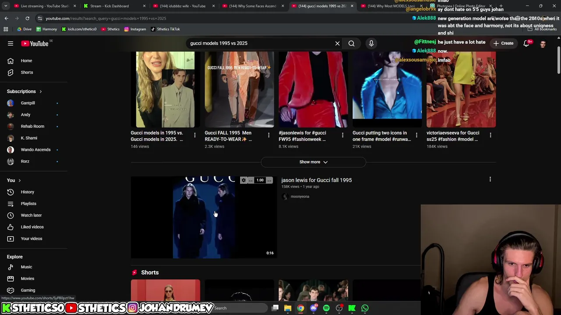Open the moonyeona channel link

[x=300, y=196]
